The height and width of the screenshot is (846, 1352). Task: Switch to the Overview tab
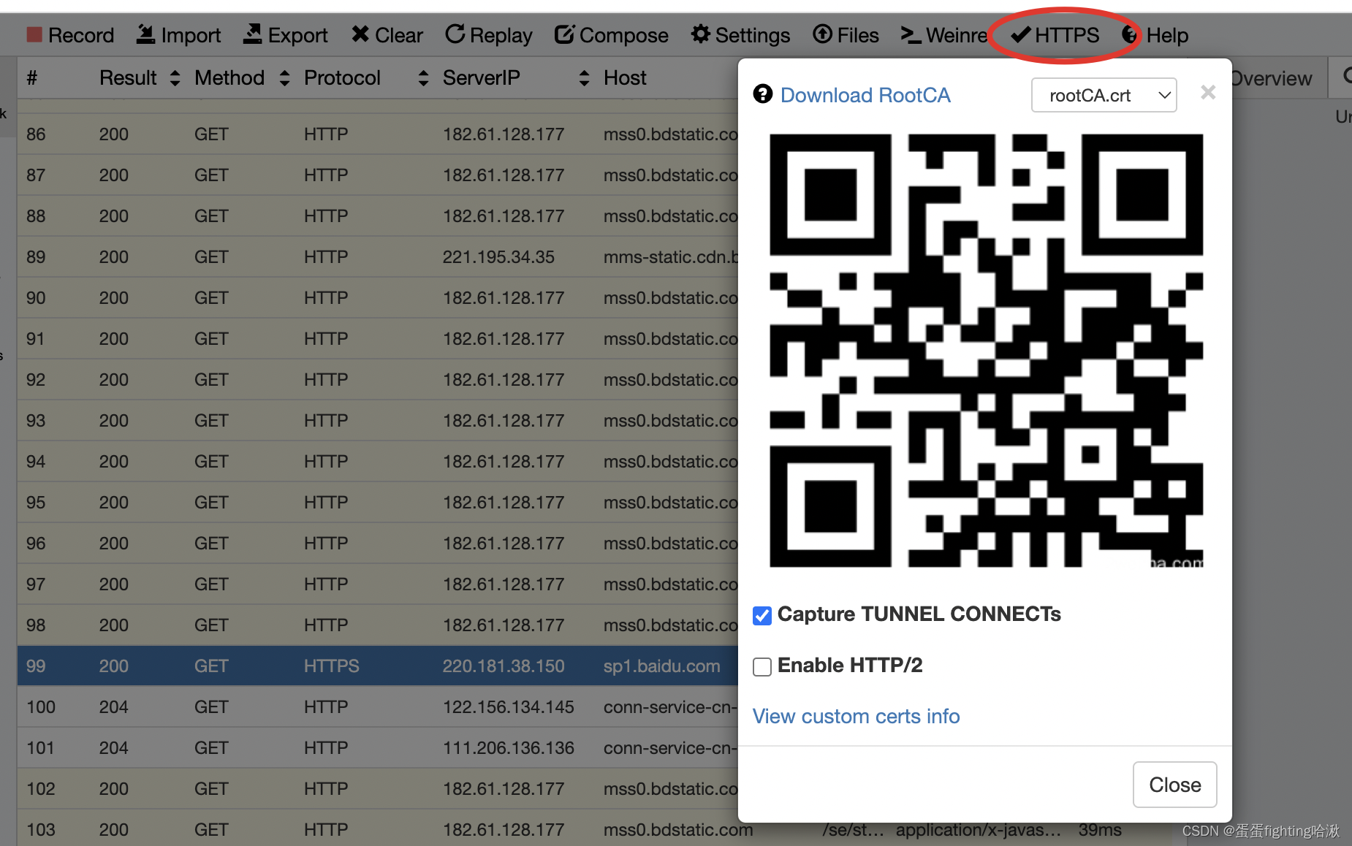(1272, 78)
